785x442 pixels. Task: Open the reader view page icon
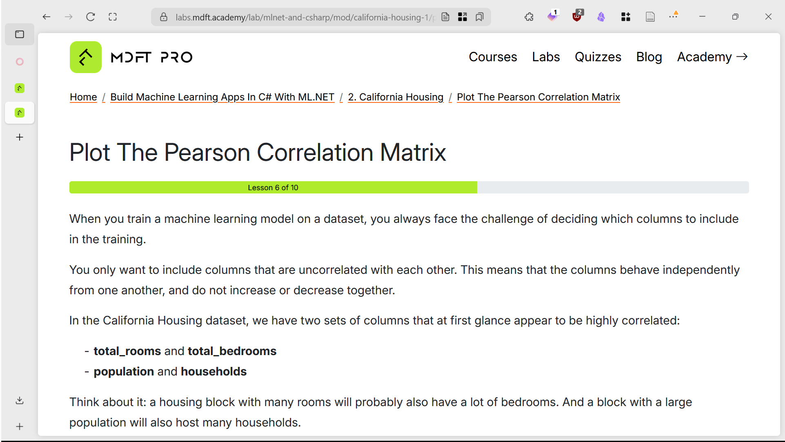pos(445,17)
